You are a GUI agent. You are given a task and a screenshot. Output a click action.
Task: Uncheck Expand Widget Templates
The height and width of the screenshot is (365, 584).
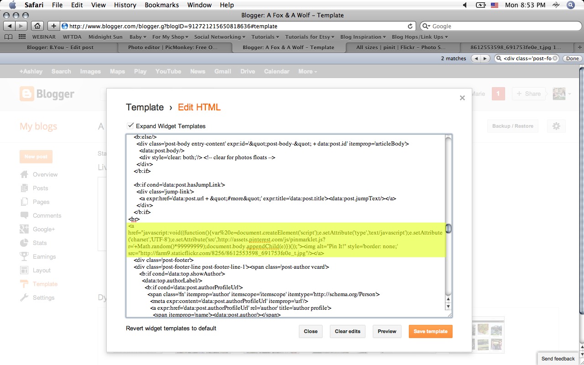(x=131, y=126)
